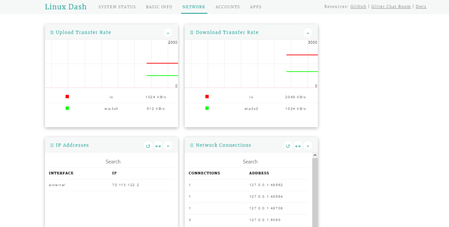
Task: Click the IP Addresses hamburger icon
Action: coord(52,145)
